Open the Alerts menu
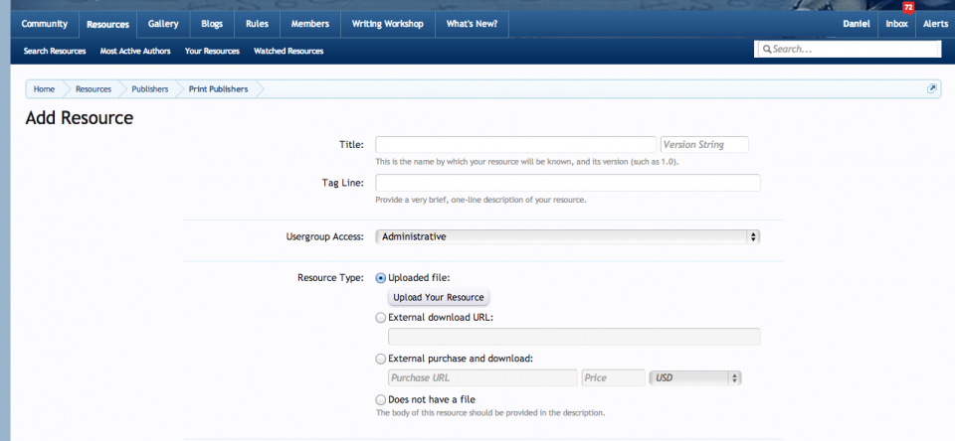Screen dimensions: 955x441 point(935,24)
